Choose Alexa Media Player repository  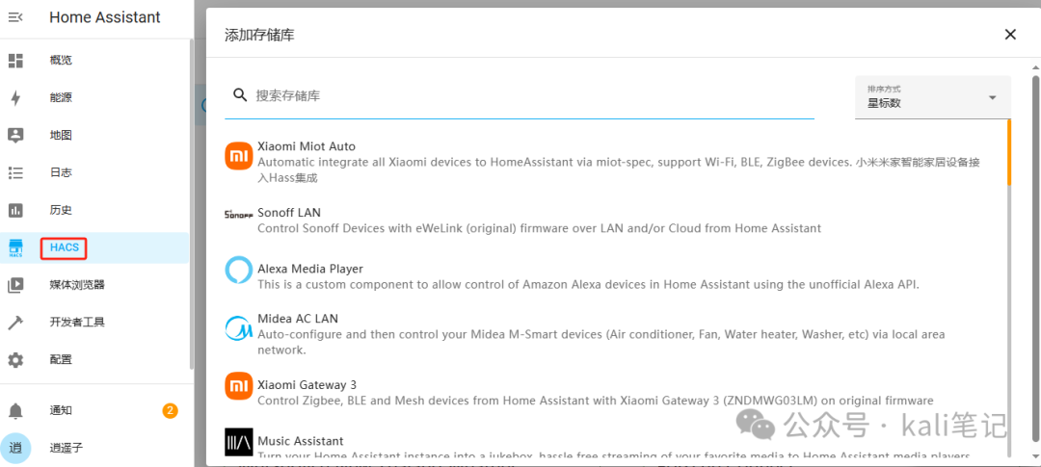coord(607,276)
